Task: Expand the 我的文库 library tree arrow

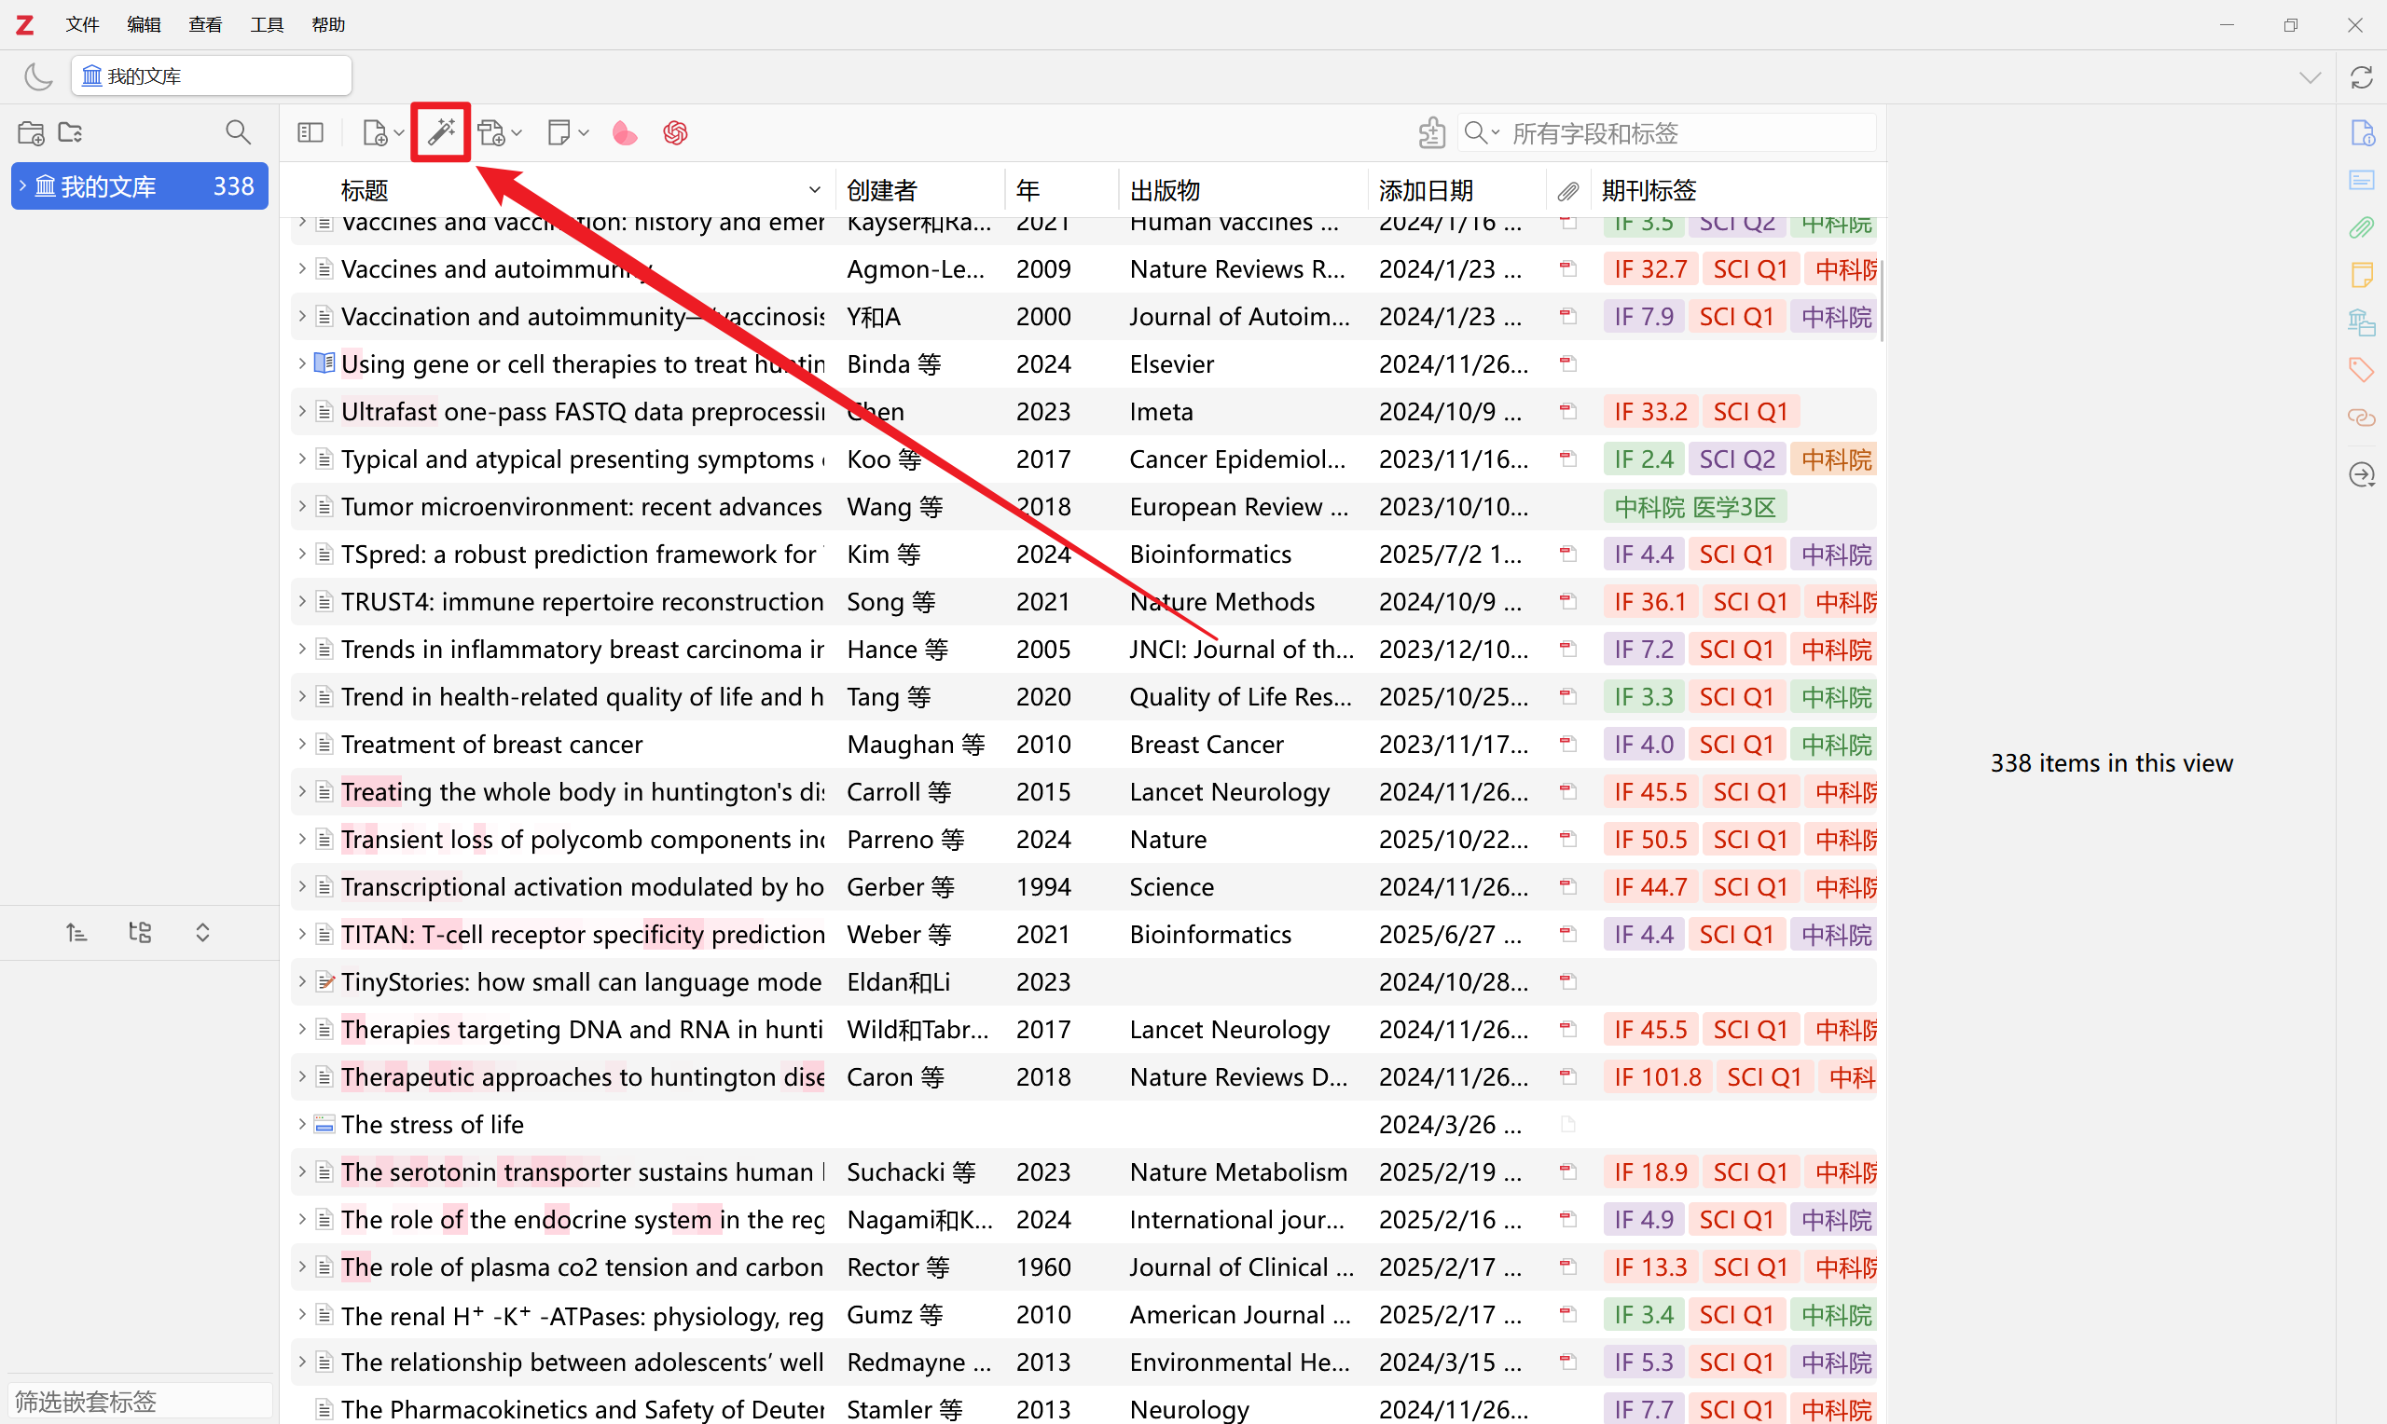Action: point(23,185)
